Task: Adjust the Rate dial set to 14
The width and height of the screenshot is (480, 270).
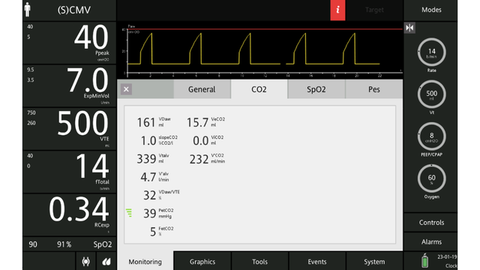Action: pos(432,52)
